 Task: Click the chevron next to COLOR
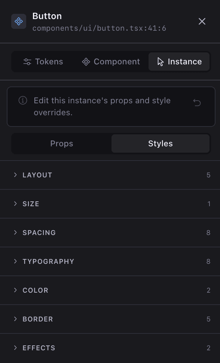coord(15,290)
